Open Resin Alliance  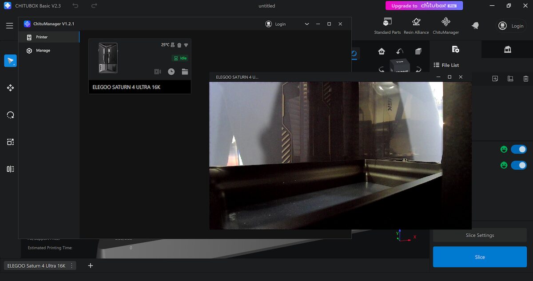pyautogui.click(x=416, y=26)
